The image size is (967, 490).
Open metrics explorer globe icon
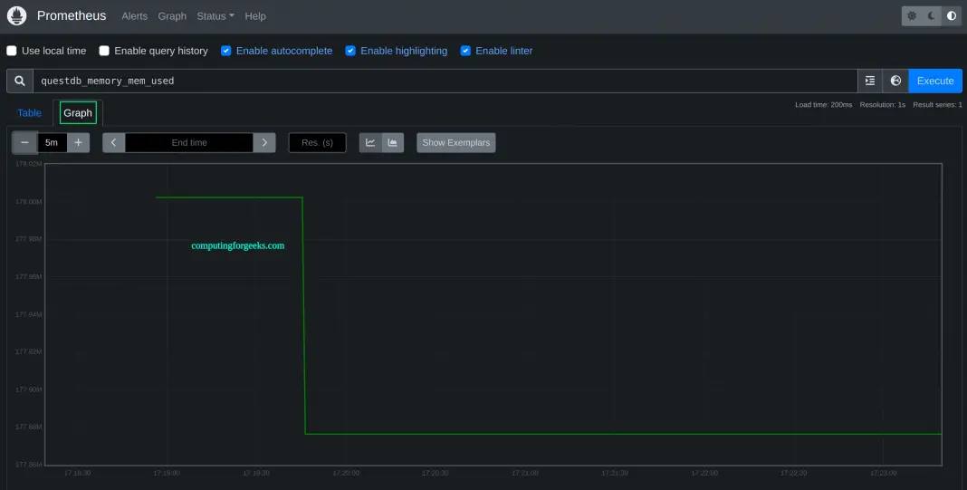895,81
